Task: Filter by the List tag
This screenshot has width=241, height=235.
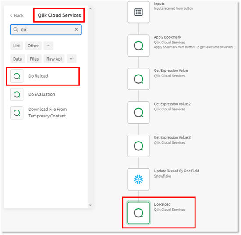Action: [17, 46]
